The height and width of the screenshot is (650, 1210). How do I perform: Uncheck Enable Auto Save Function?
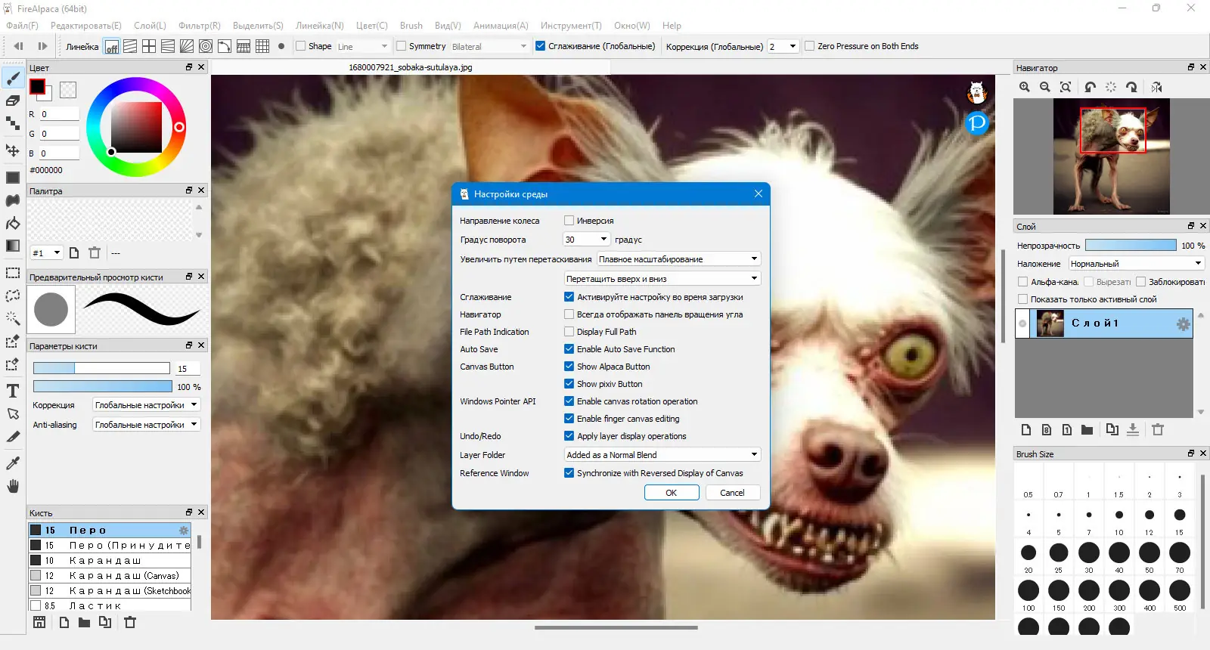pos(569,348)
